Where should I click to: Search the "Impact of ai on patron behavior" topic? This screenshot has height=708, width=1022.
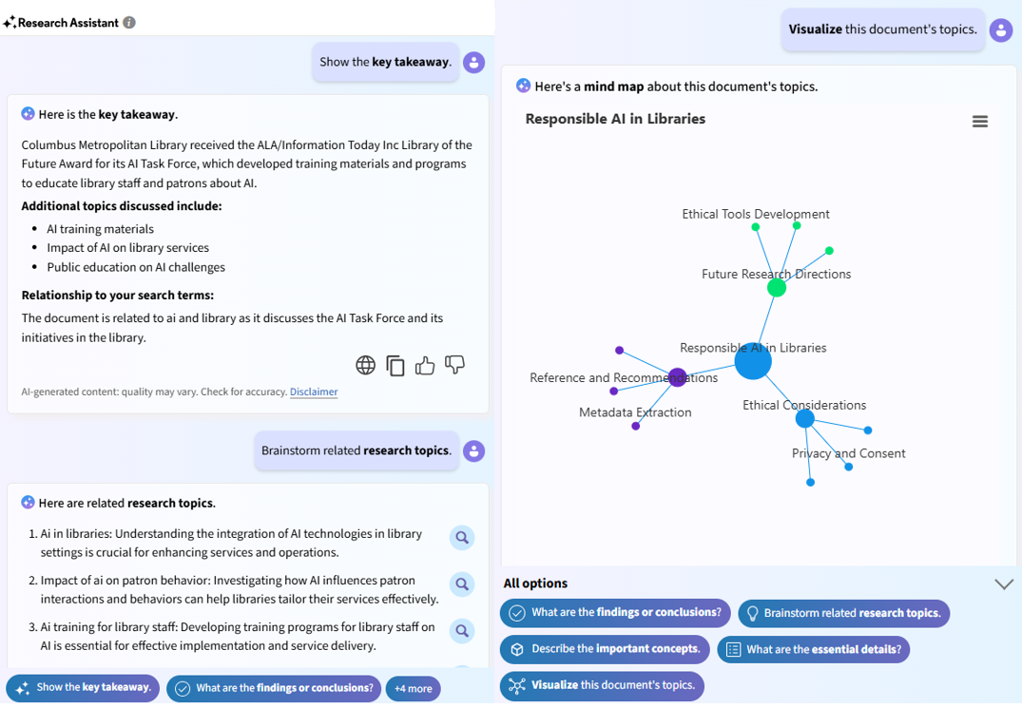pos(462,584)
